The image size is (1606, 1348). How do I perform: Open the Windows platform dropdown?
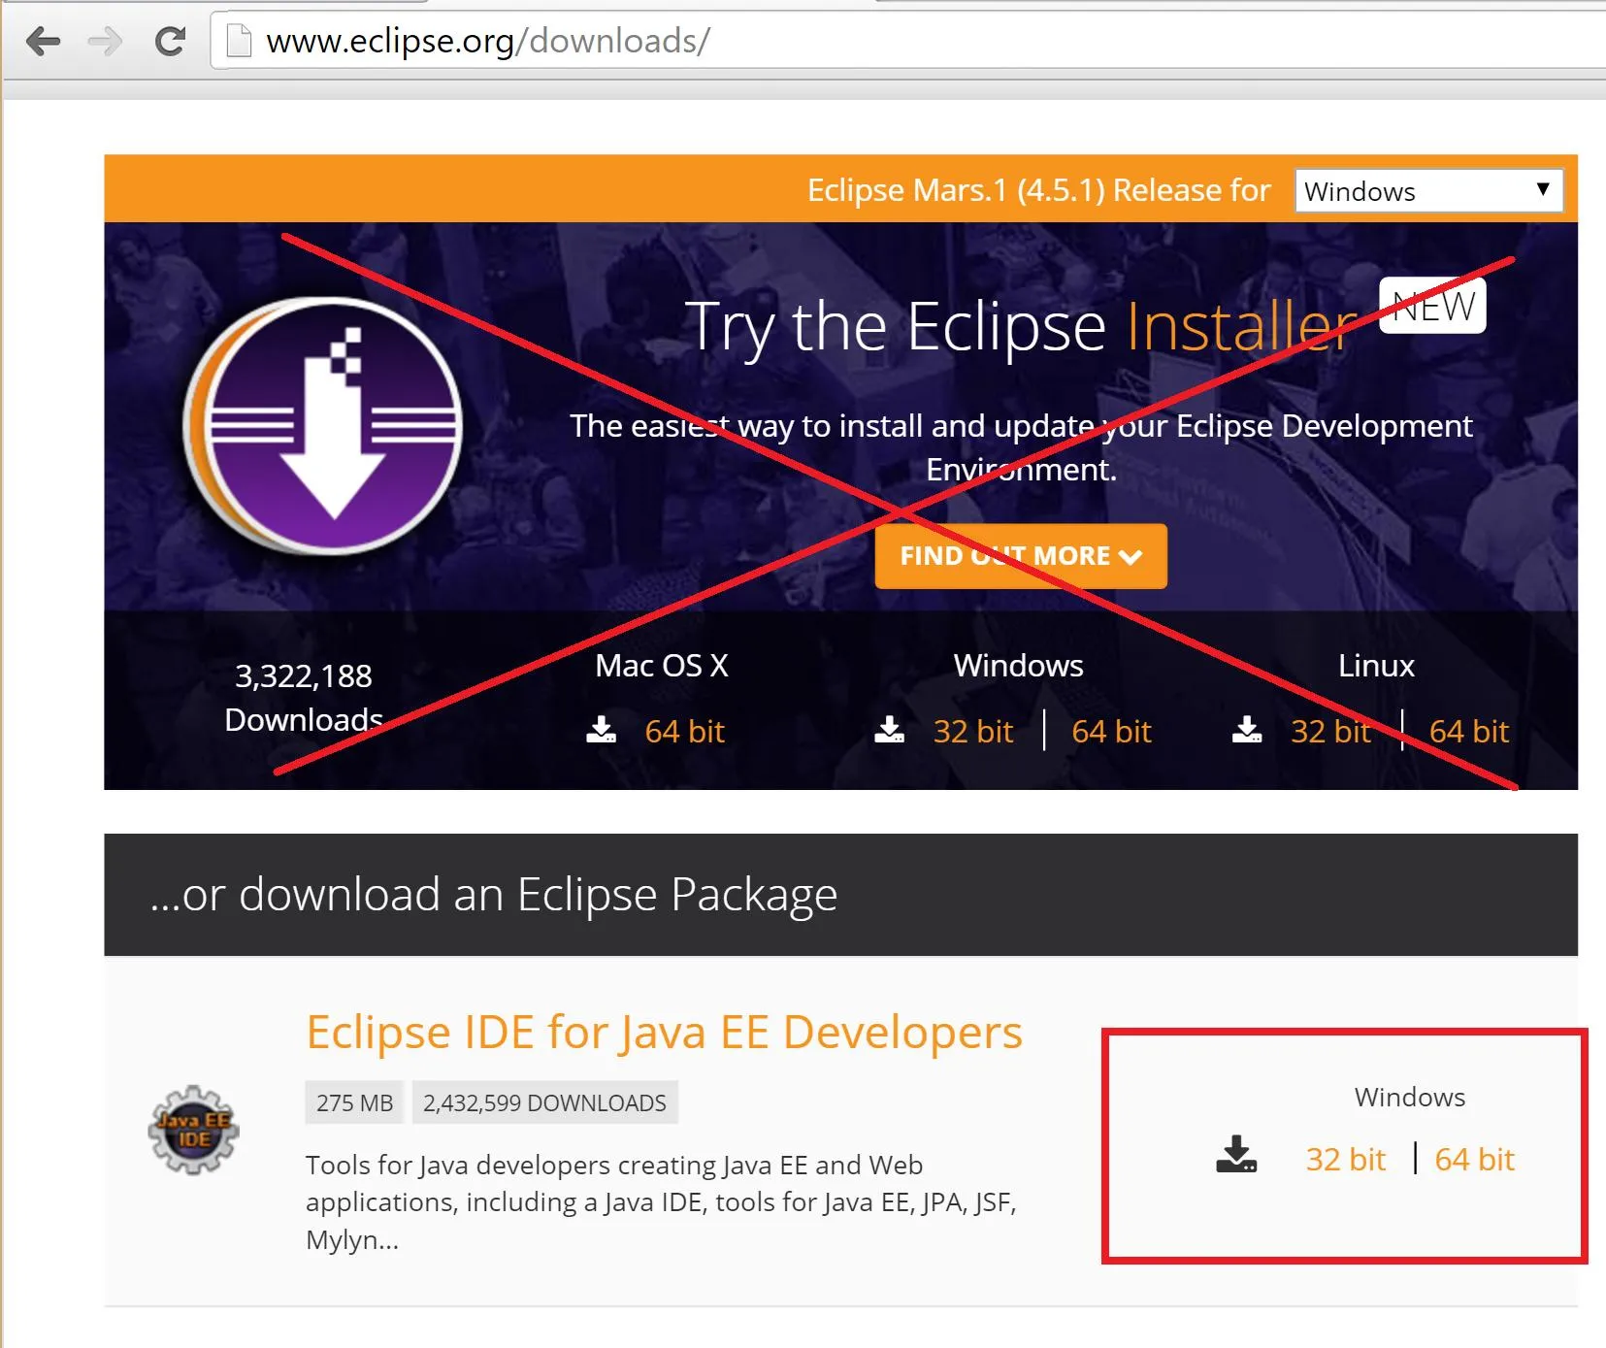[1428, 190]
